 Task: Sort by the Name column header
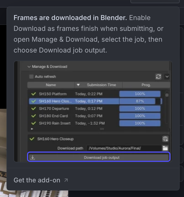click(x=51, y=85)
